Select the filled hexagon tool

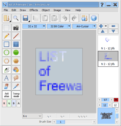click(16, 61)
